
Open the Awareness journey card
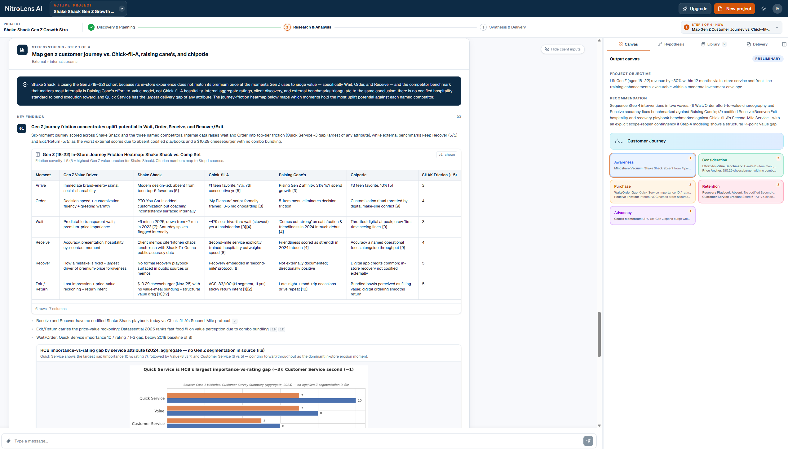pyautogui.click(x=653, y=165)
